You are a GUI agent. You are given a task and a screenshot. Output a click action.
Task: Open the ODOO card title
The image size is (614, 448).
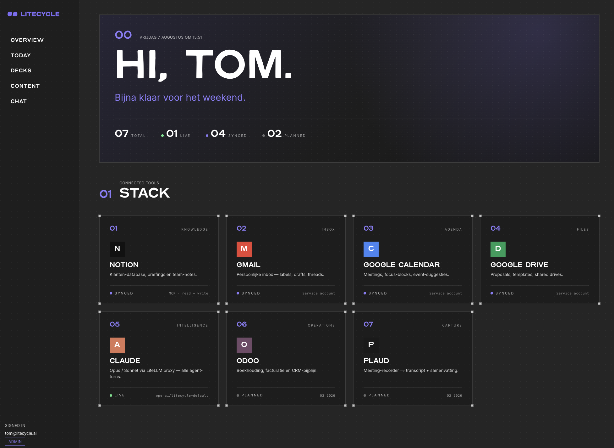(248, 361)
